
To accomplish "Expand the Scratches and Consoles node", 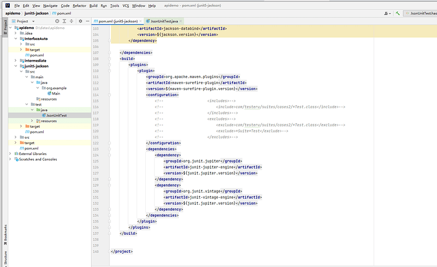I will [x=10, y=159].
